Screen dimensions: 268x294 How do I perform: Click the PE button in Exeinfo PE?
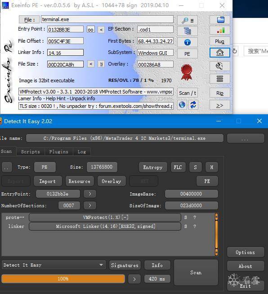(187, 54)
